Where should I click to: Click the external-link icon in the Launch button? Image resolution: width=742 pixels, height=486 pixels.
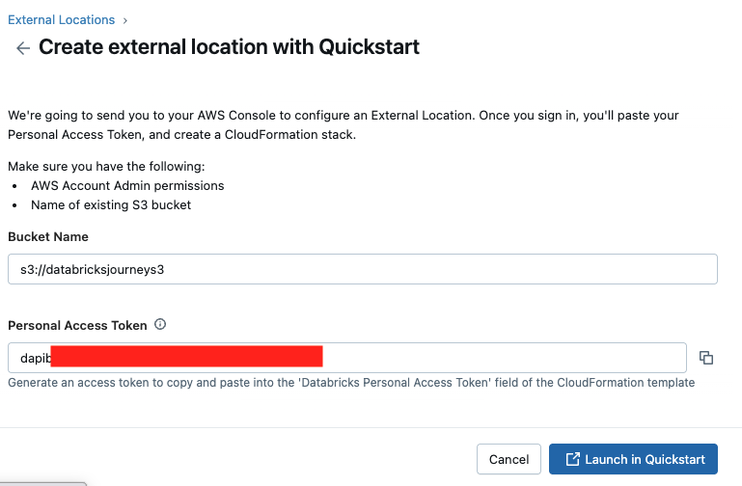[x=572, y=460]
